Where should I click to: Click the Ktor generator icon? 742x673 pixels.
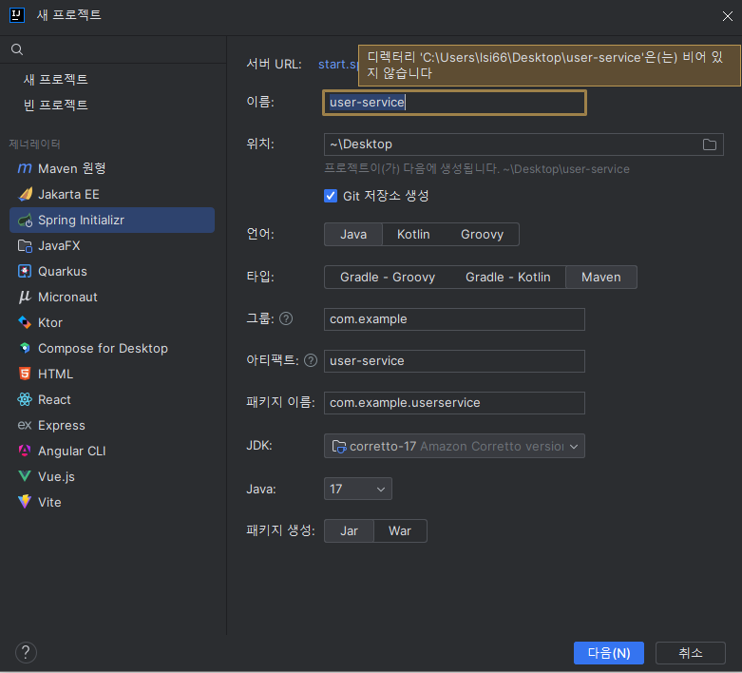coord(25,322)
